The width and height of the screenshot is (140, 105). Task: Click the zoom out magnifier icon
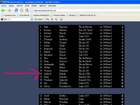point(56,19)
